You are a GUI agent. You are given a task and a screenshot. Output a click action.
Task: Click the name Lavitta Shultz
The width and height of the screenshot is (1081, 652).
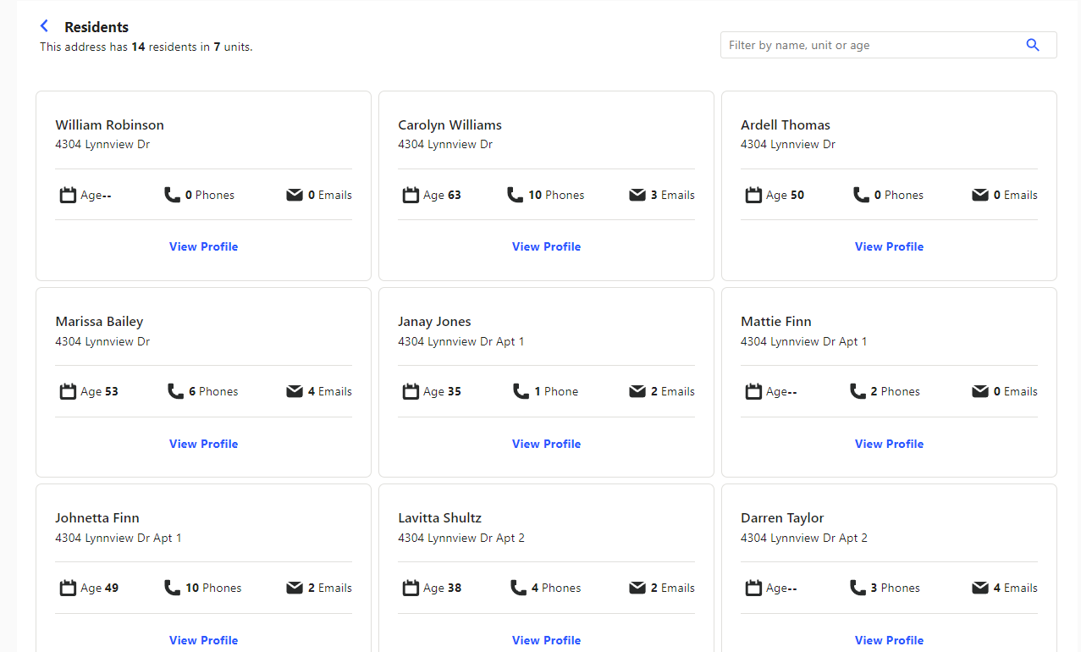pyautogui.click(x=439, y=517)
